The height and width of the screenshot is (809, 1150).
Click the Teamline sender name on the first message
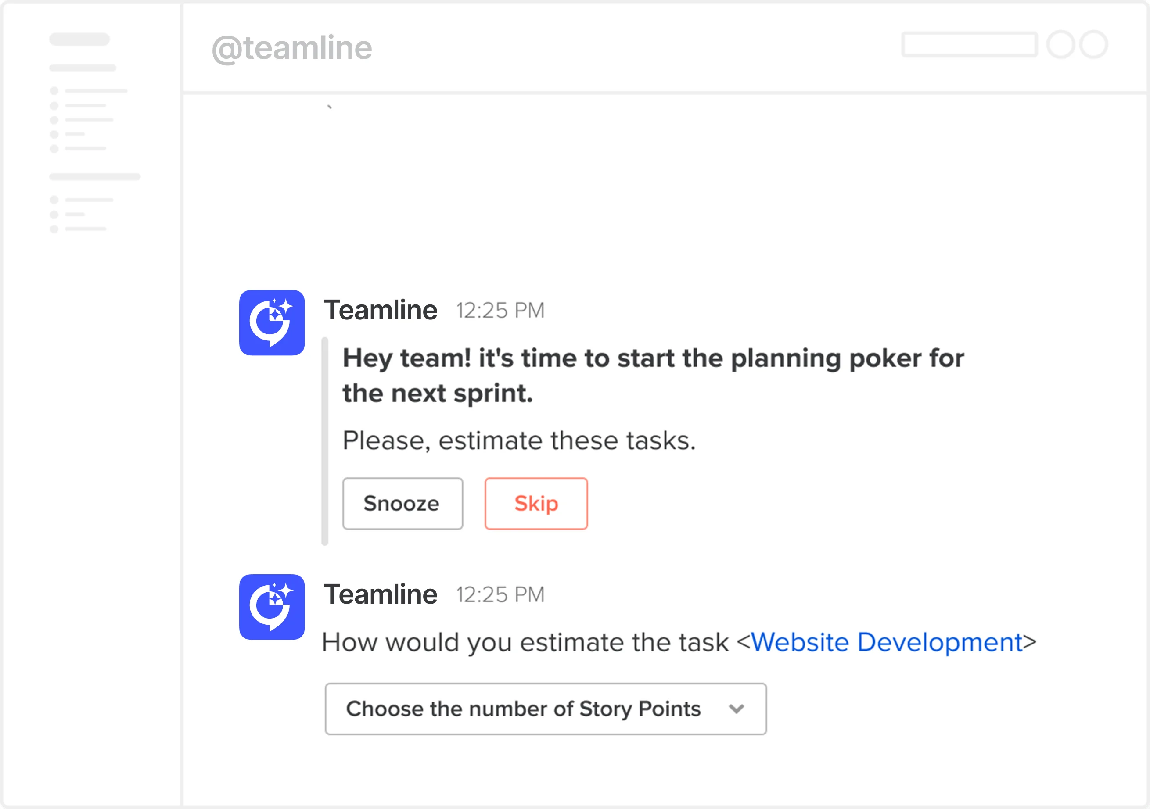tap(382, 309)
